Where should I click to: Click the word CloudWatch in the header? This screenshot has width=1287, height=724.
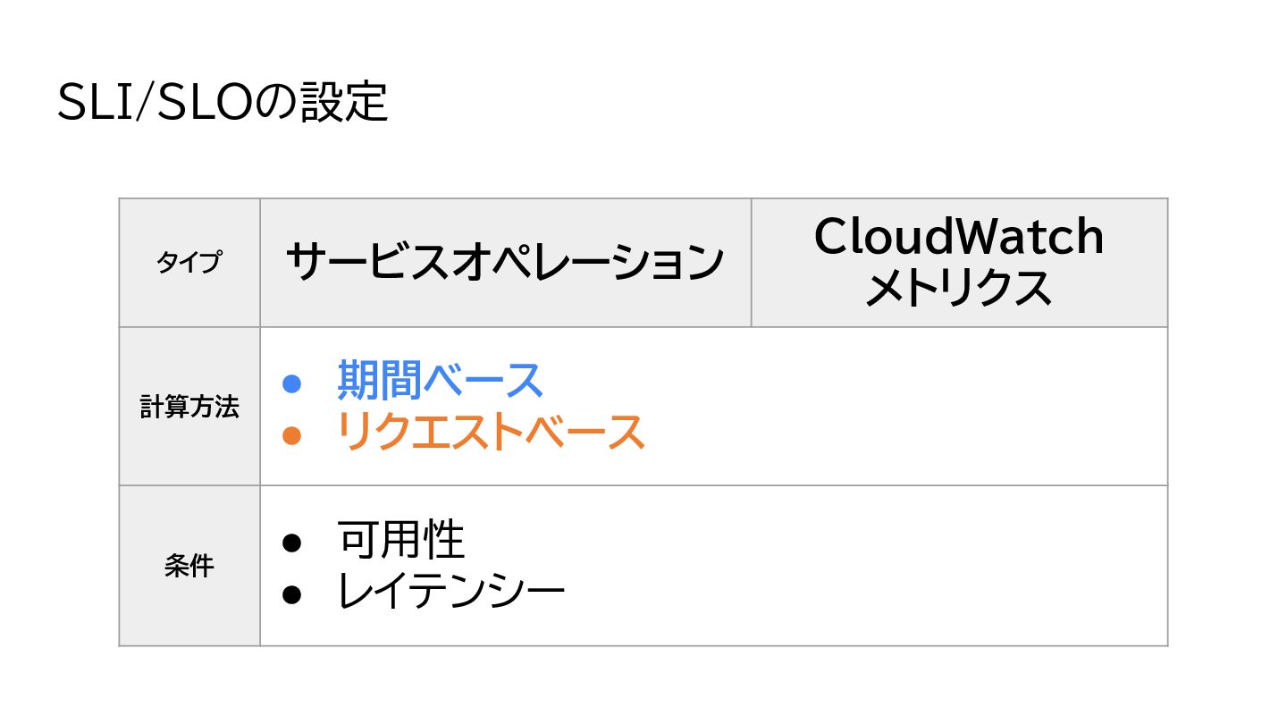959,237
